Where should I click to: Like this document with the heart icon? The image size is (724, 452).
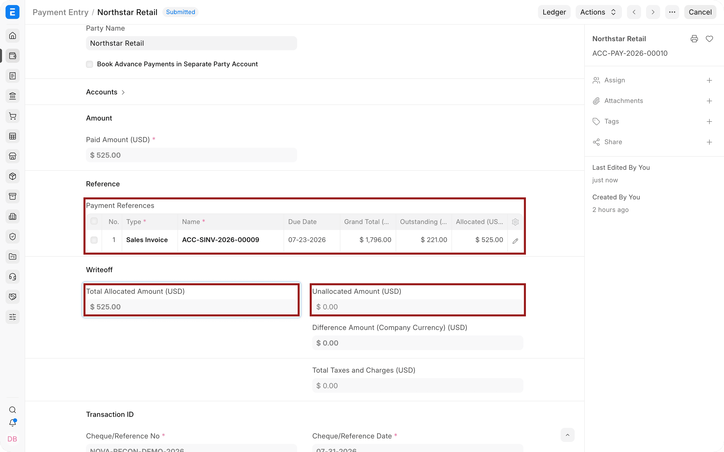[x=709, y=39]
